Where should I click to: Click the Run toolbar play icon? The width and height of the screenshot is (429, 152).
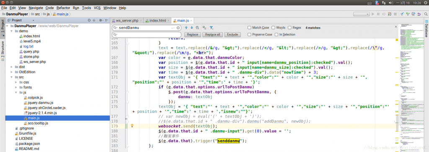pos(372,14)
